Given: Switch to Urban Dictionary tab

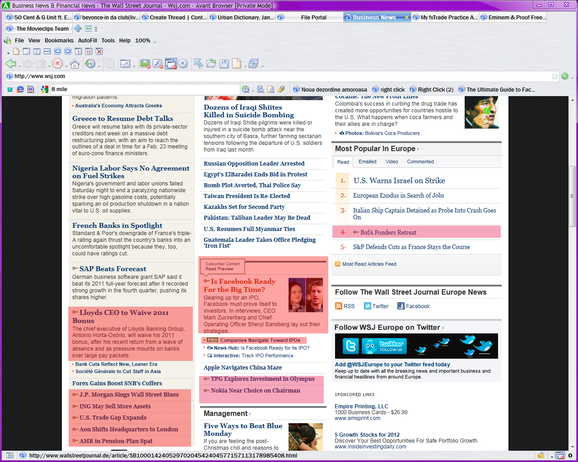Looking at the screenshot, I should pyautogui.click(x=241, y=17).
